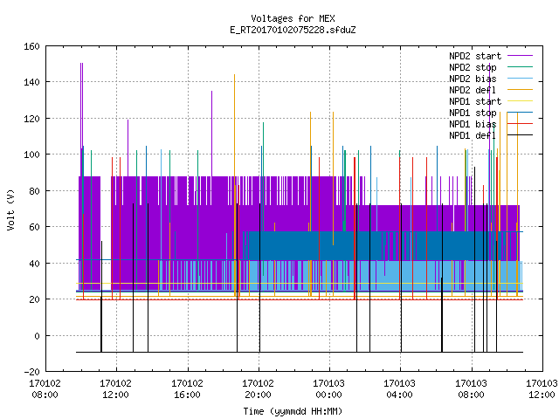The height and width of the screenshot is (419, 559).
Task: Click the orange NPD2 defl legend line
Action: [520, 90]
